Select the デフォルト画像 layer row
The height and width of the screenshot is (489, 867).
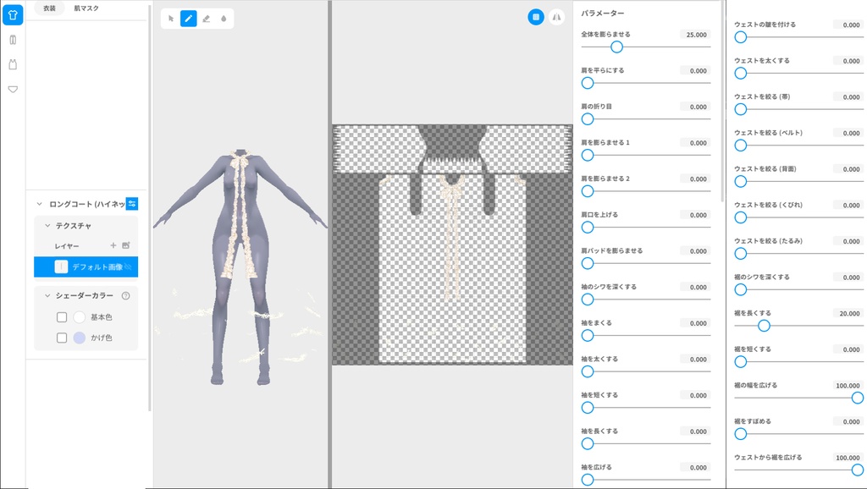[86, 266]
